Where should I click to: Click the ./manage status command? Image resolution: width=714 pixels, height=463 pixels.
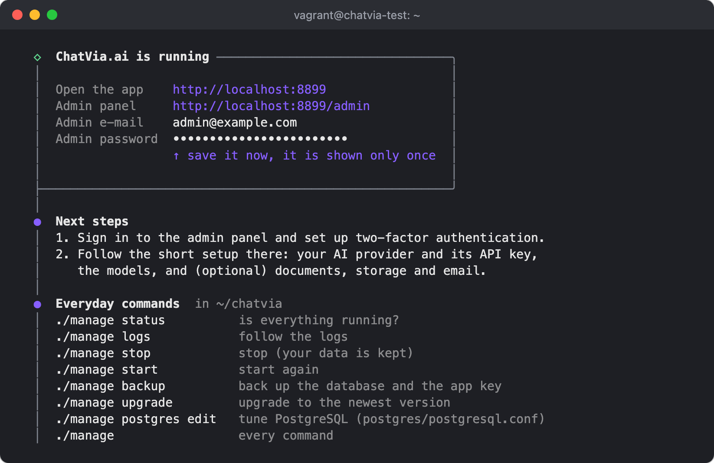[x=110, y=320]
